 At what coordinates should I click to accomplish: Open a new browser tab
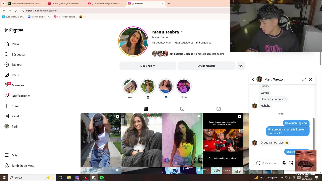[x=169, y=4]
